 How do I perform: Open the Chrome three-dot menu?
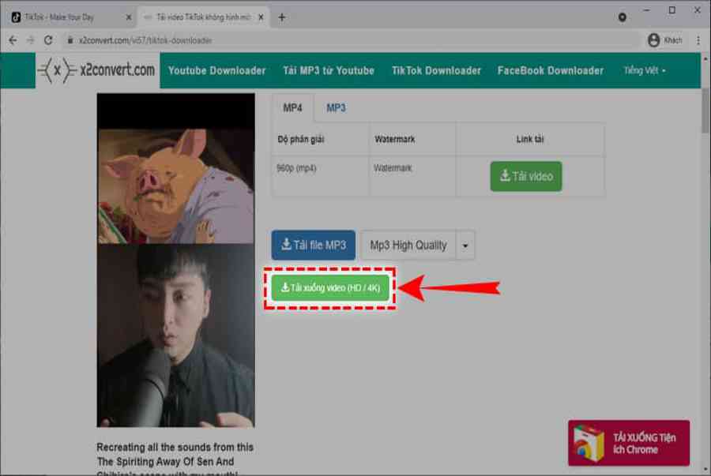698,40
